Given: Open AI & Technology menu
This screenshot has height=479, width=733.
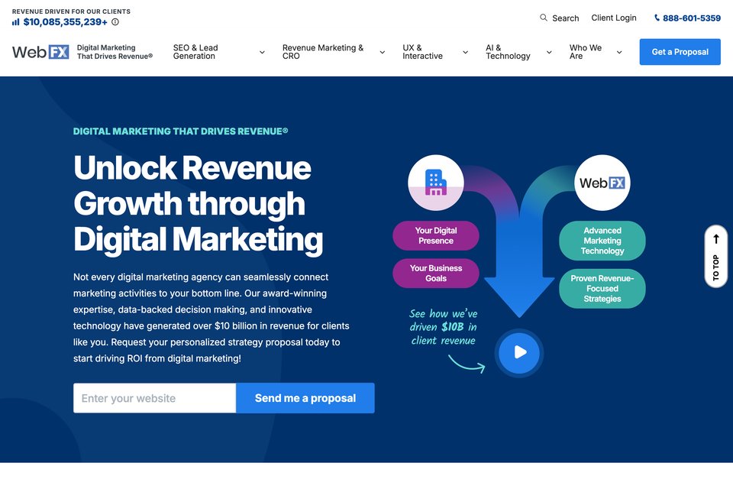Looking at the screenshot, I should point(509,52).
